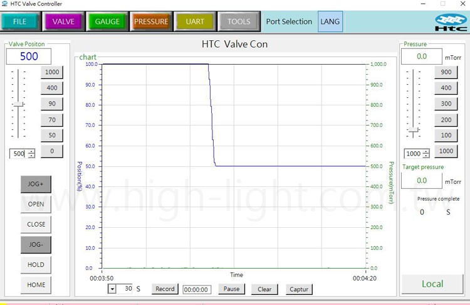This screenshot has height=305, width=470.
Task: Click the HOLD button
Action: [x=36, y=265]
